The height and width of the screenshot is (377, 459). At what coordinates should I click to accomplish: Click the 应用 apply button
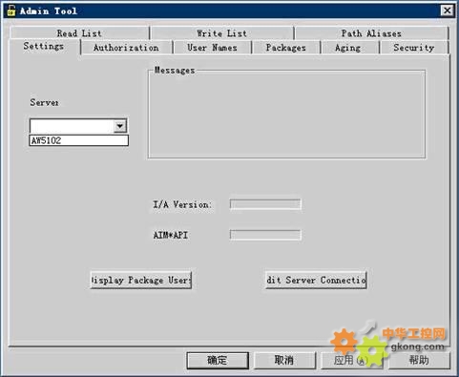click(351, 360)
